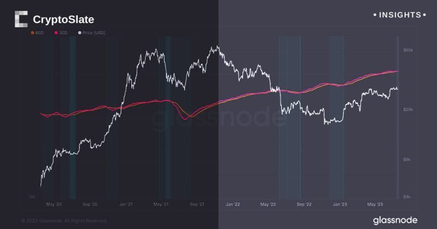Select the Jan '22 x-axis label
Image resolution: width=437 pixels, height=229 pixels.
233,203
